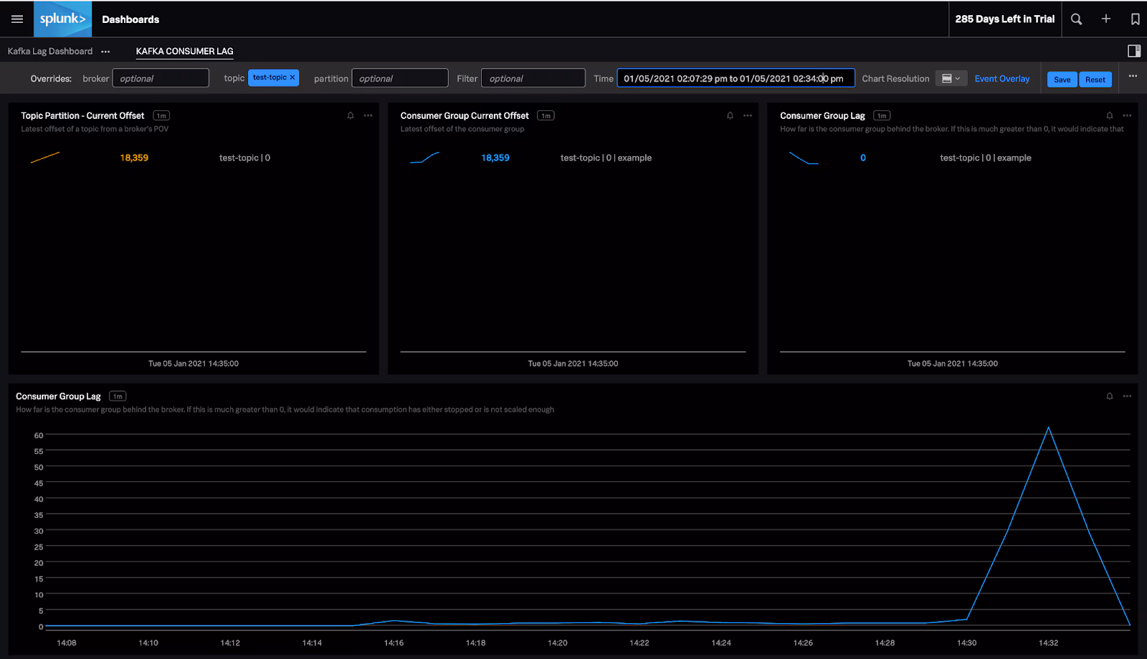Viewport: 1147px width, 659px height.
Task: Open the search magnifier icon
Action: point(1076,19)
